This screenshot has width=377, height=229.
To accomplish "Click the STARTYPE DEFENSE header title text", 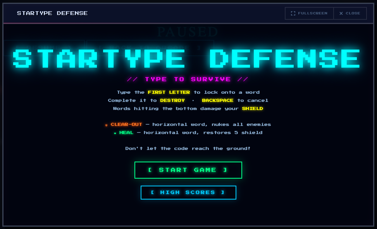I will point(52,13).
